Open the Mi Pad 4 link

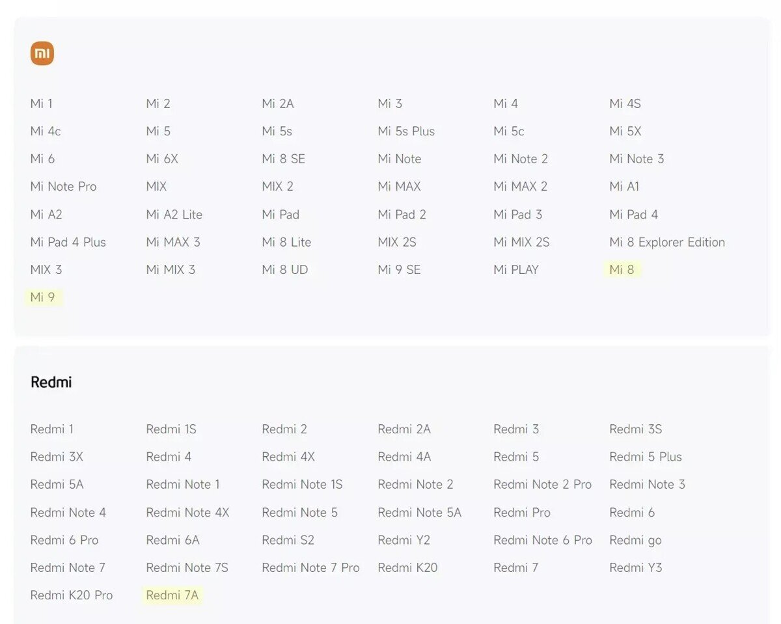tap(634, 215)
